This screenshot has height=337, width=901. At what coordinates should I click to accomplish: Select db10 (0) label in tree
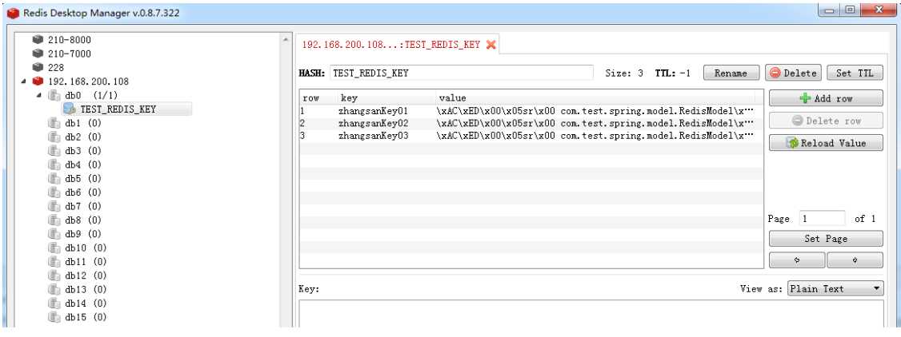pos(86,248)
